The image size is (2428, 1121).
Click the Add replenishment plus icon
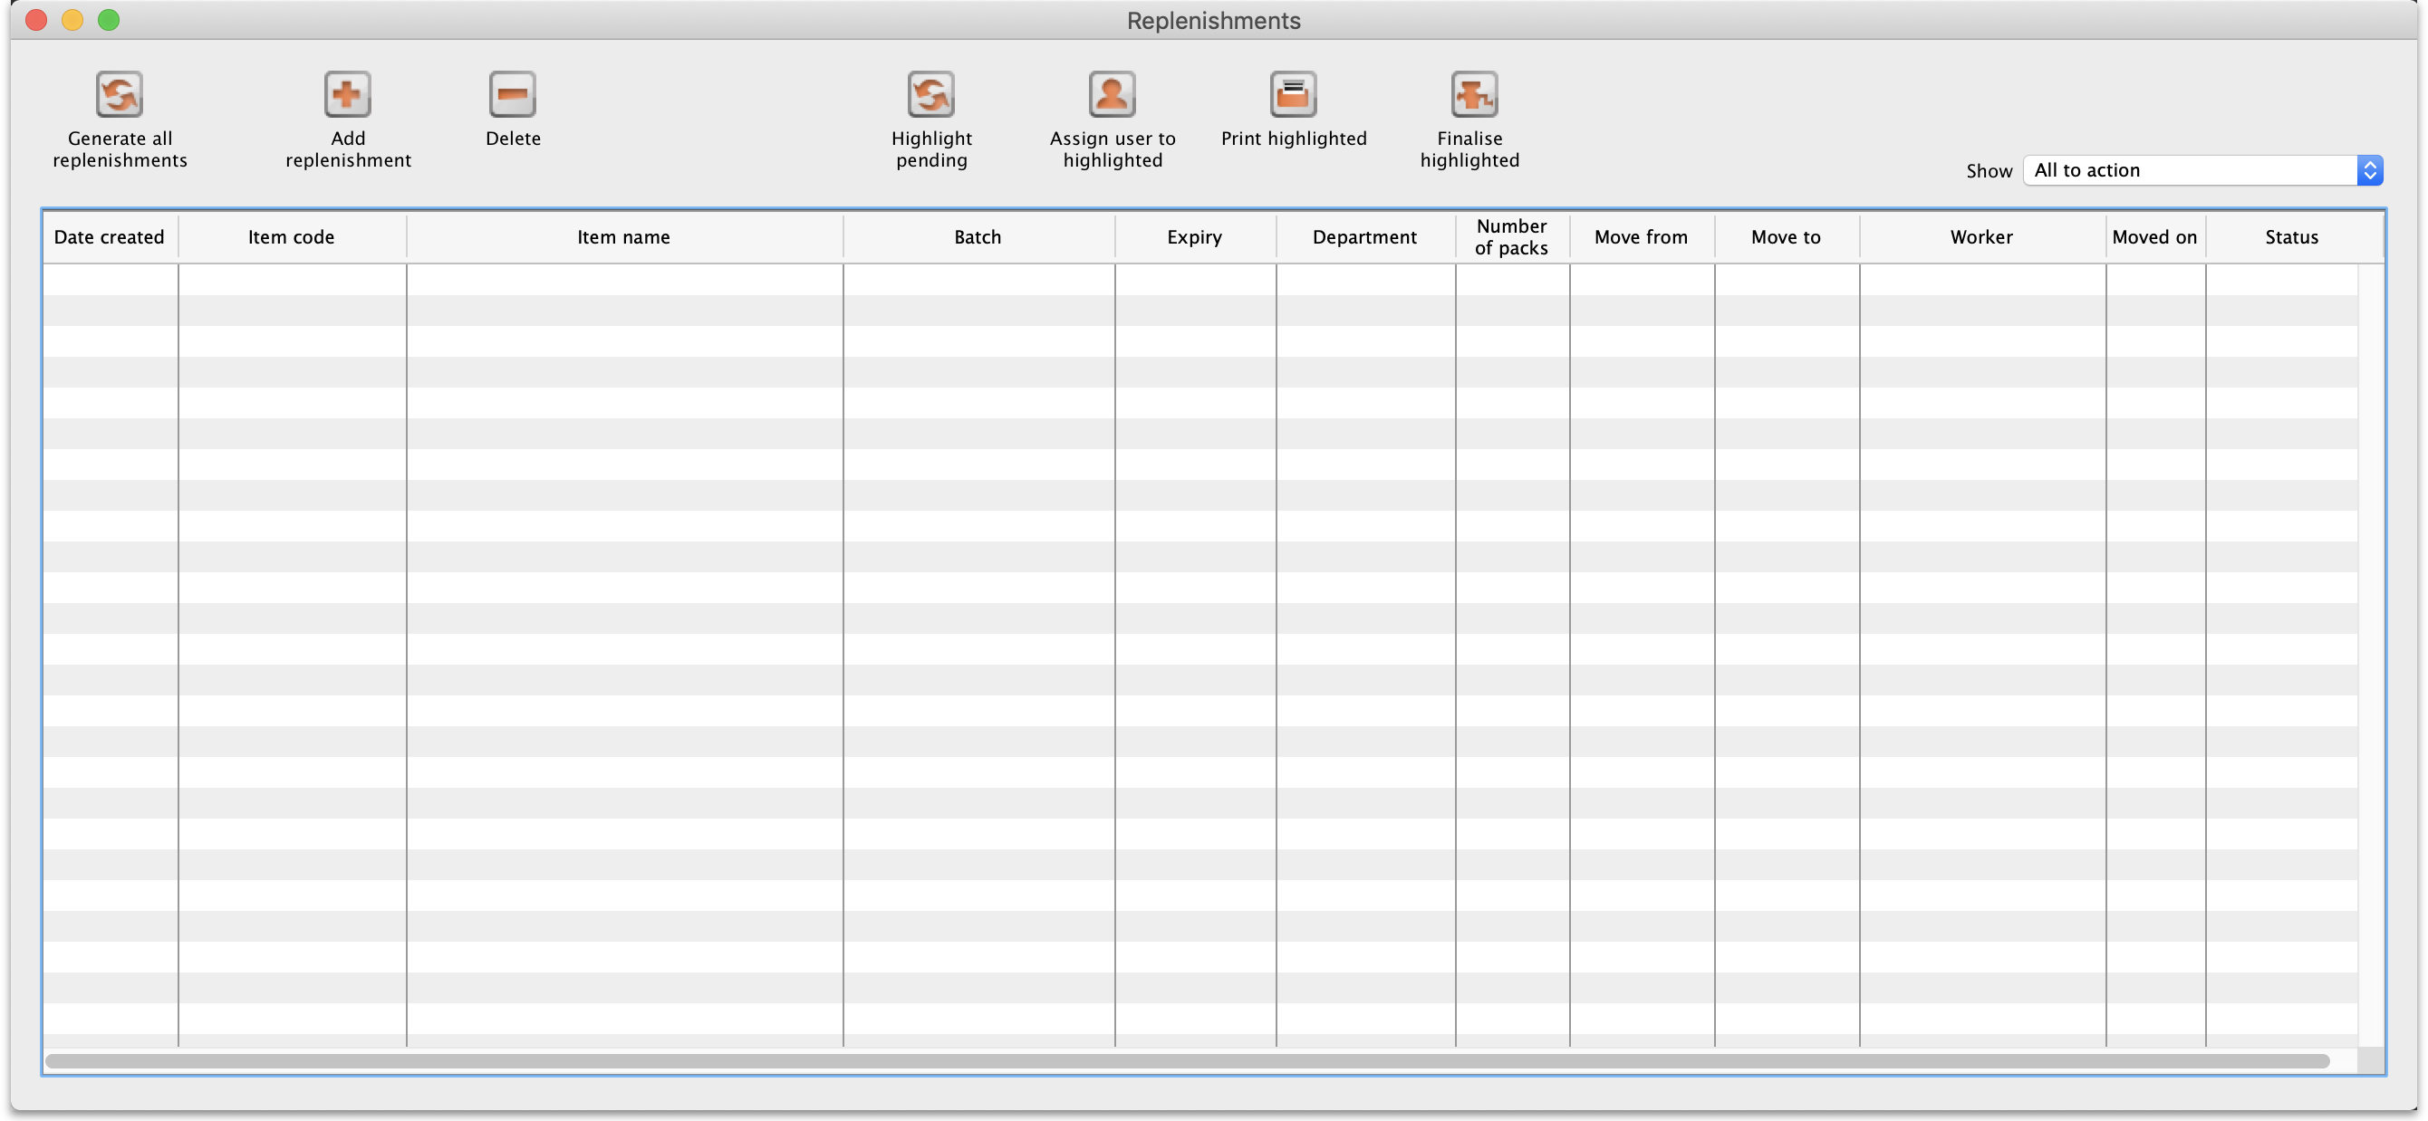(347, 94)
